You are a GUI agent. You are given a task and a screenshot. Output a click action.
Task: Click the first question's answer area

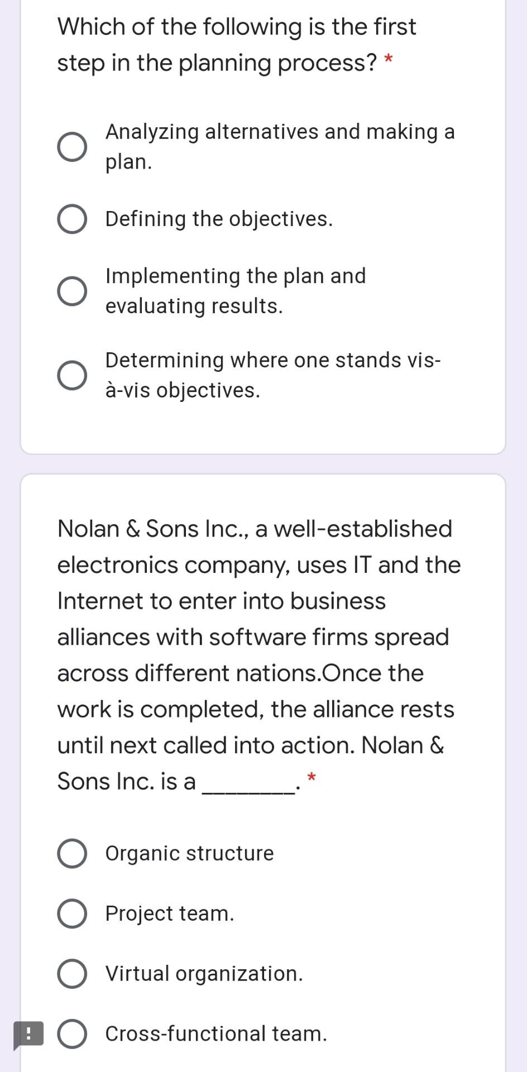click(262, 257)
